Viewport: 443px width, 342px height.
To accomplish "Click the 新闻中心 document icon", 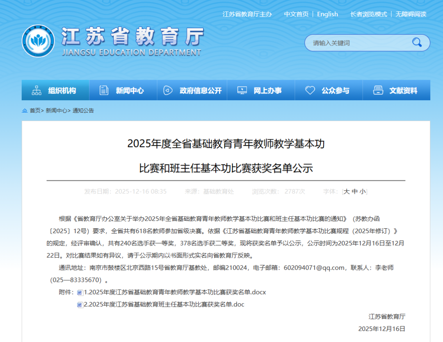I will (x=104, y=90).
